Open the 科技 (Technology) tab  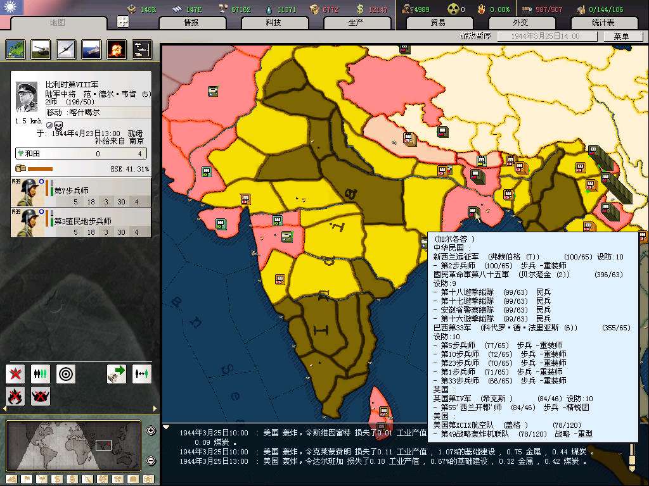[274, 23]
